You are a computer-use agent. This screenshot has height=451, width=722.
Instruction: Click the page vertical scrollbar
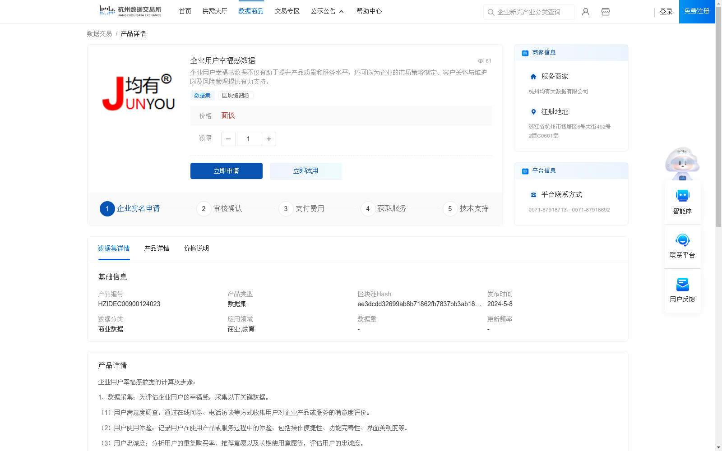(718, 117)
